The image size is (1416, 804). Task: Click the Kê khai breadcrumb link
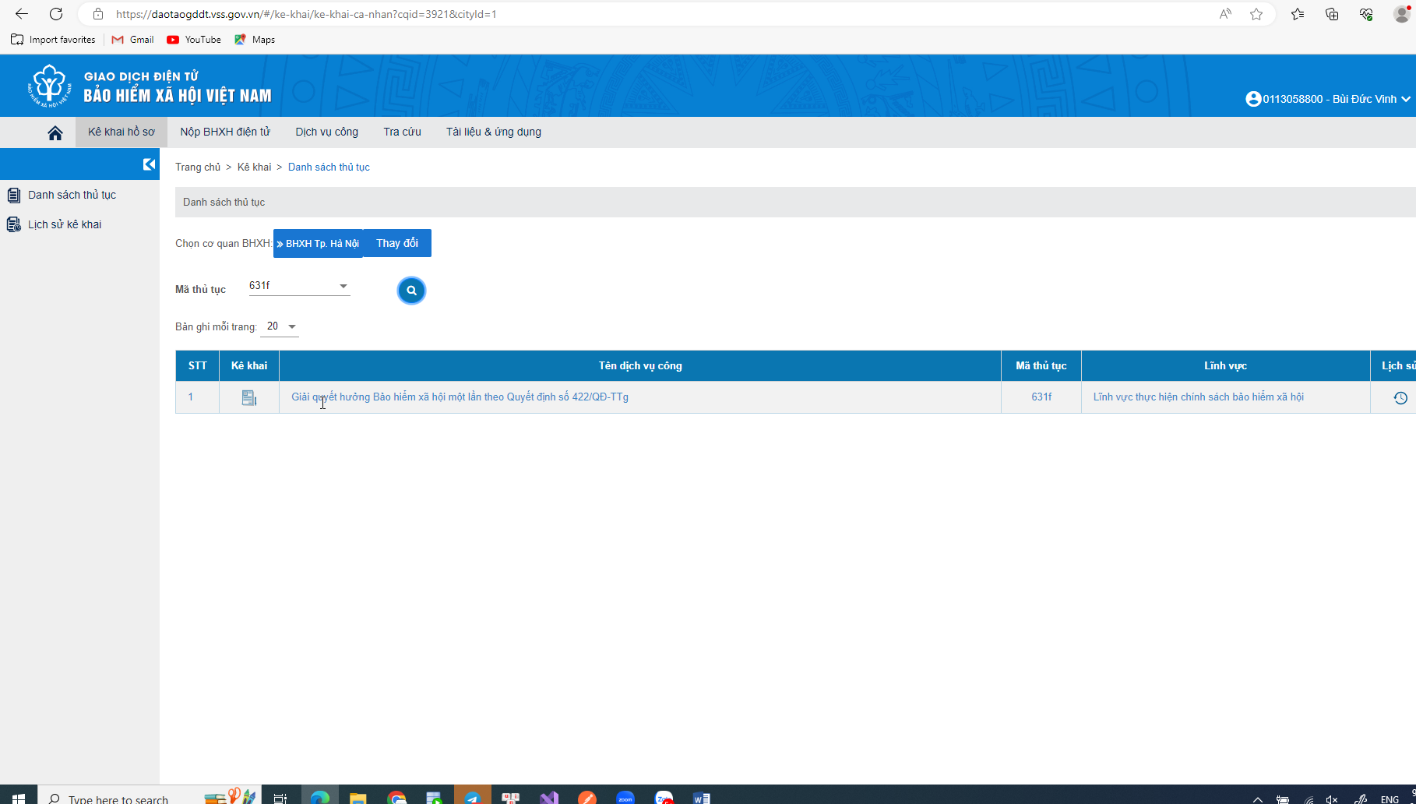254,167
